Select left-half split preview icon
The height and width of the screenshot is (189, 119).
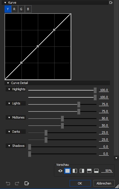75,171
